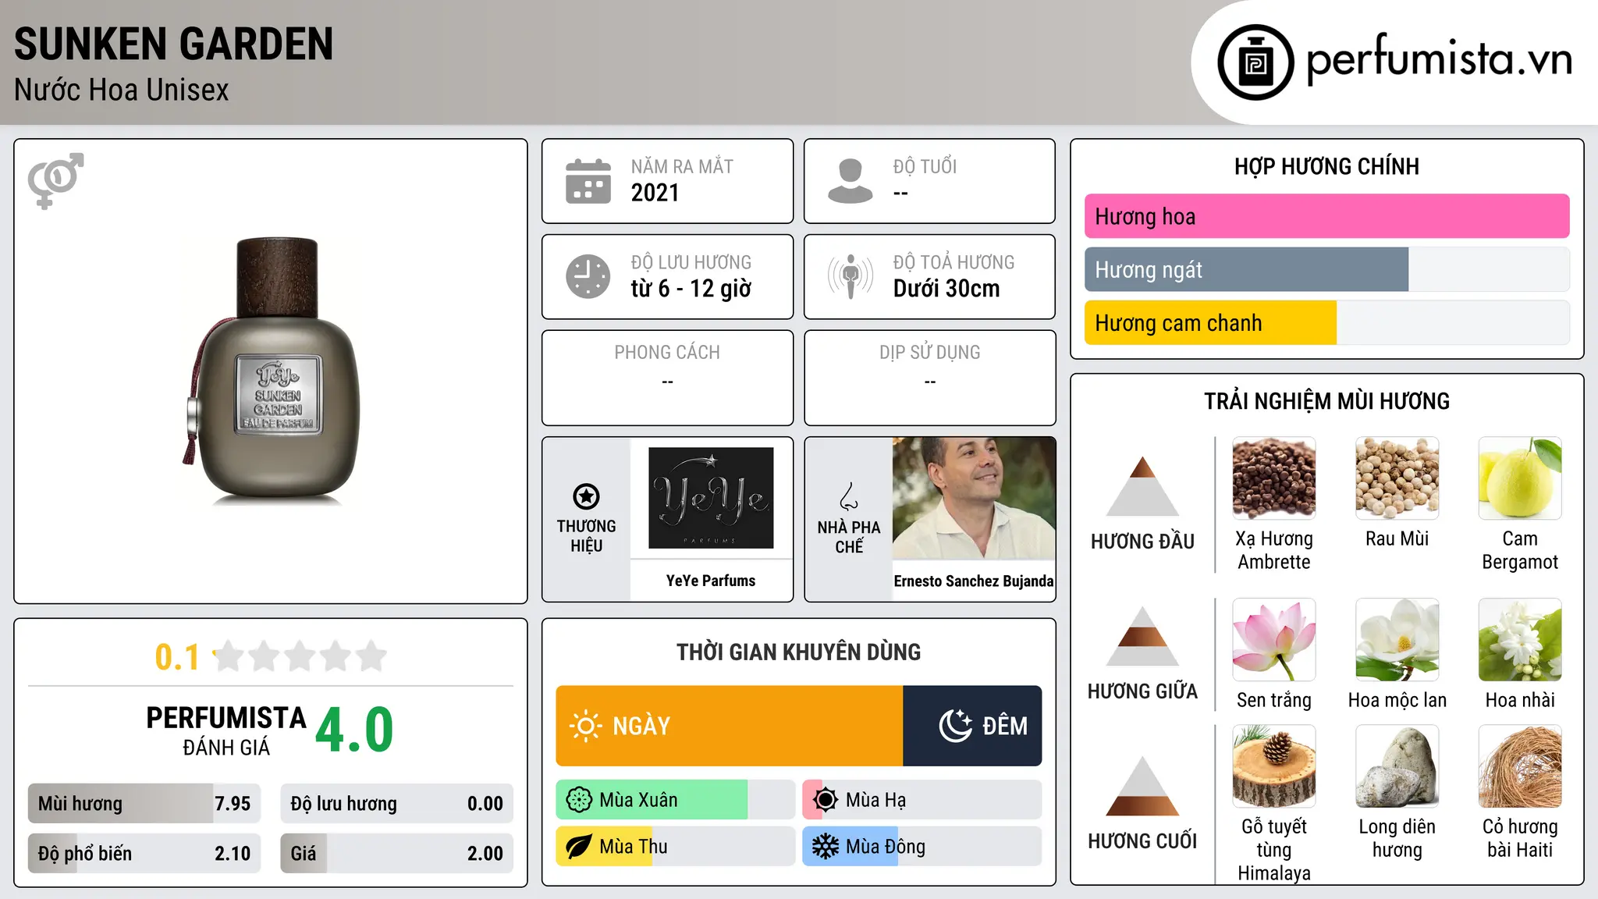Click the Độ lưu hương 0.00 score bar

point(397,804)
